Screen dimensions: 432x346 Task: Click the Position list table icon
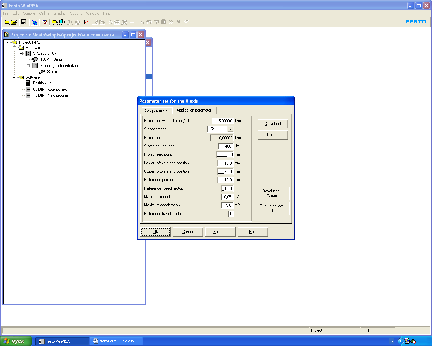(x=28, y=83)
